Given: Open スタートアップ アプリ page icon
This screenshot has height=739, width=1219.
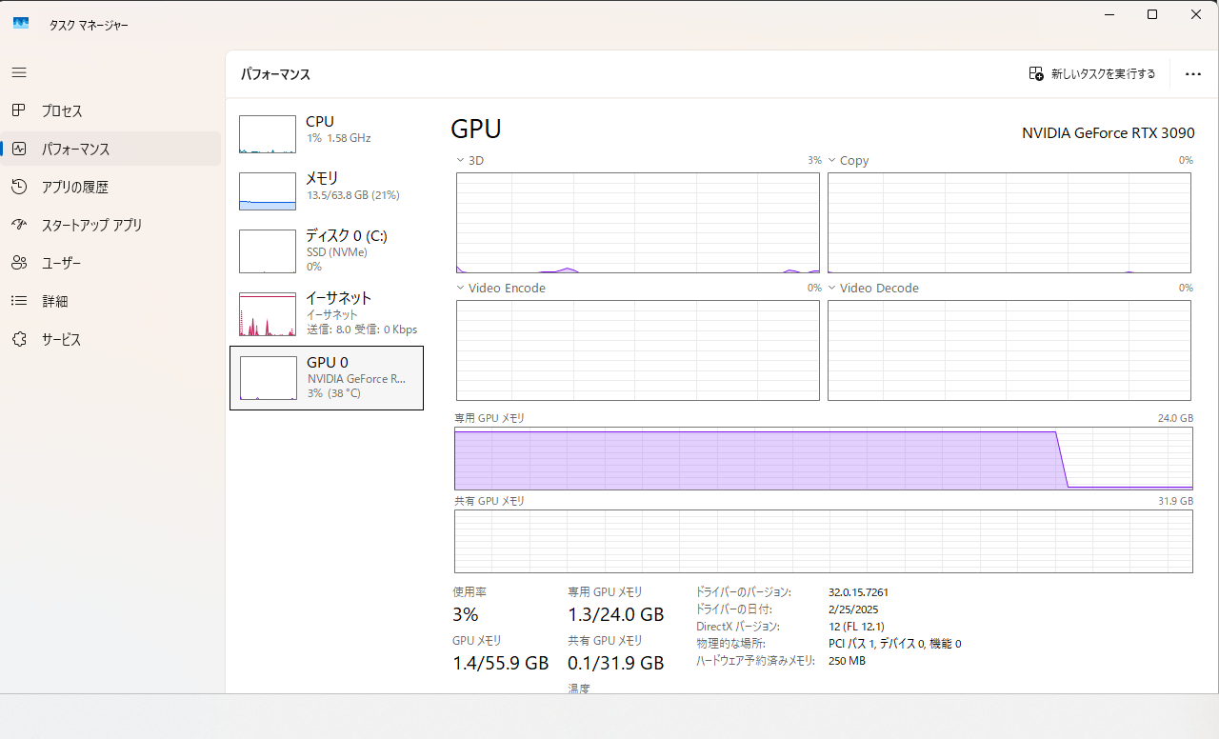Looking at the screenshot, I should pos(19,225).
